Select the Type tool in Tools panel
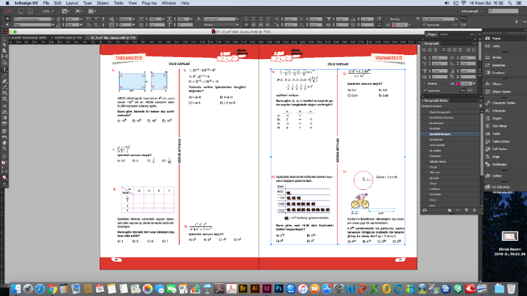The width and height of the screenshot is (527, 296). click(4, 70)
